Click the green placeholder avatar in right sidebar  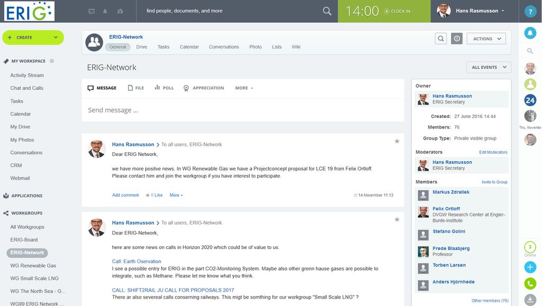[x=530, y=84]
